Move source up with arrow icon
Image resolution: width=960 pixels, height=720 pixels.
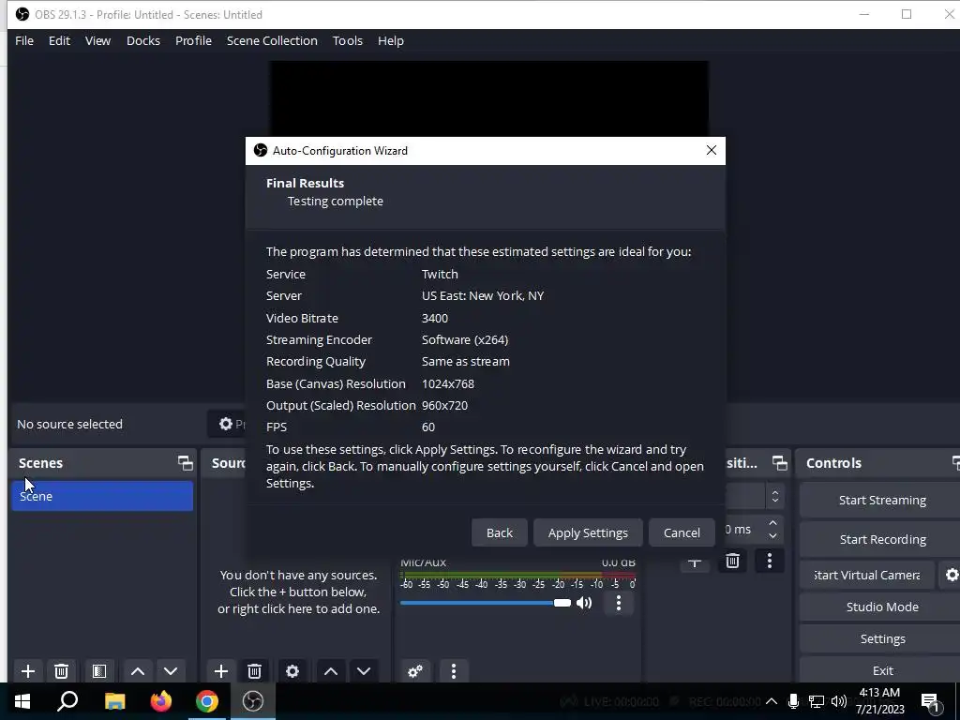(331, 671)
